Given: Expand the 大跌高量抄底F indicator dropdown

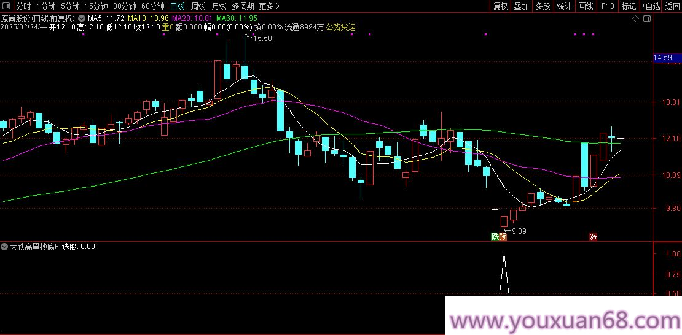Looking at the screenshot, I should tap(5, 247).
